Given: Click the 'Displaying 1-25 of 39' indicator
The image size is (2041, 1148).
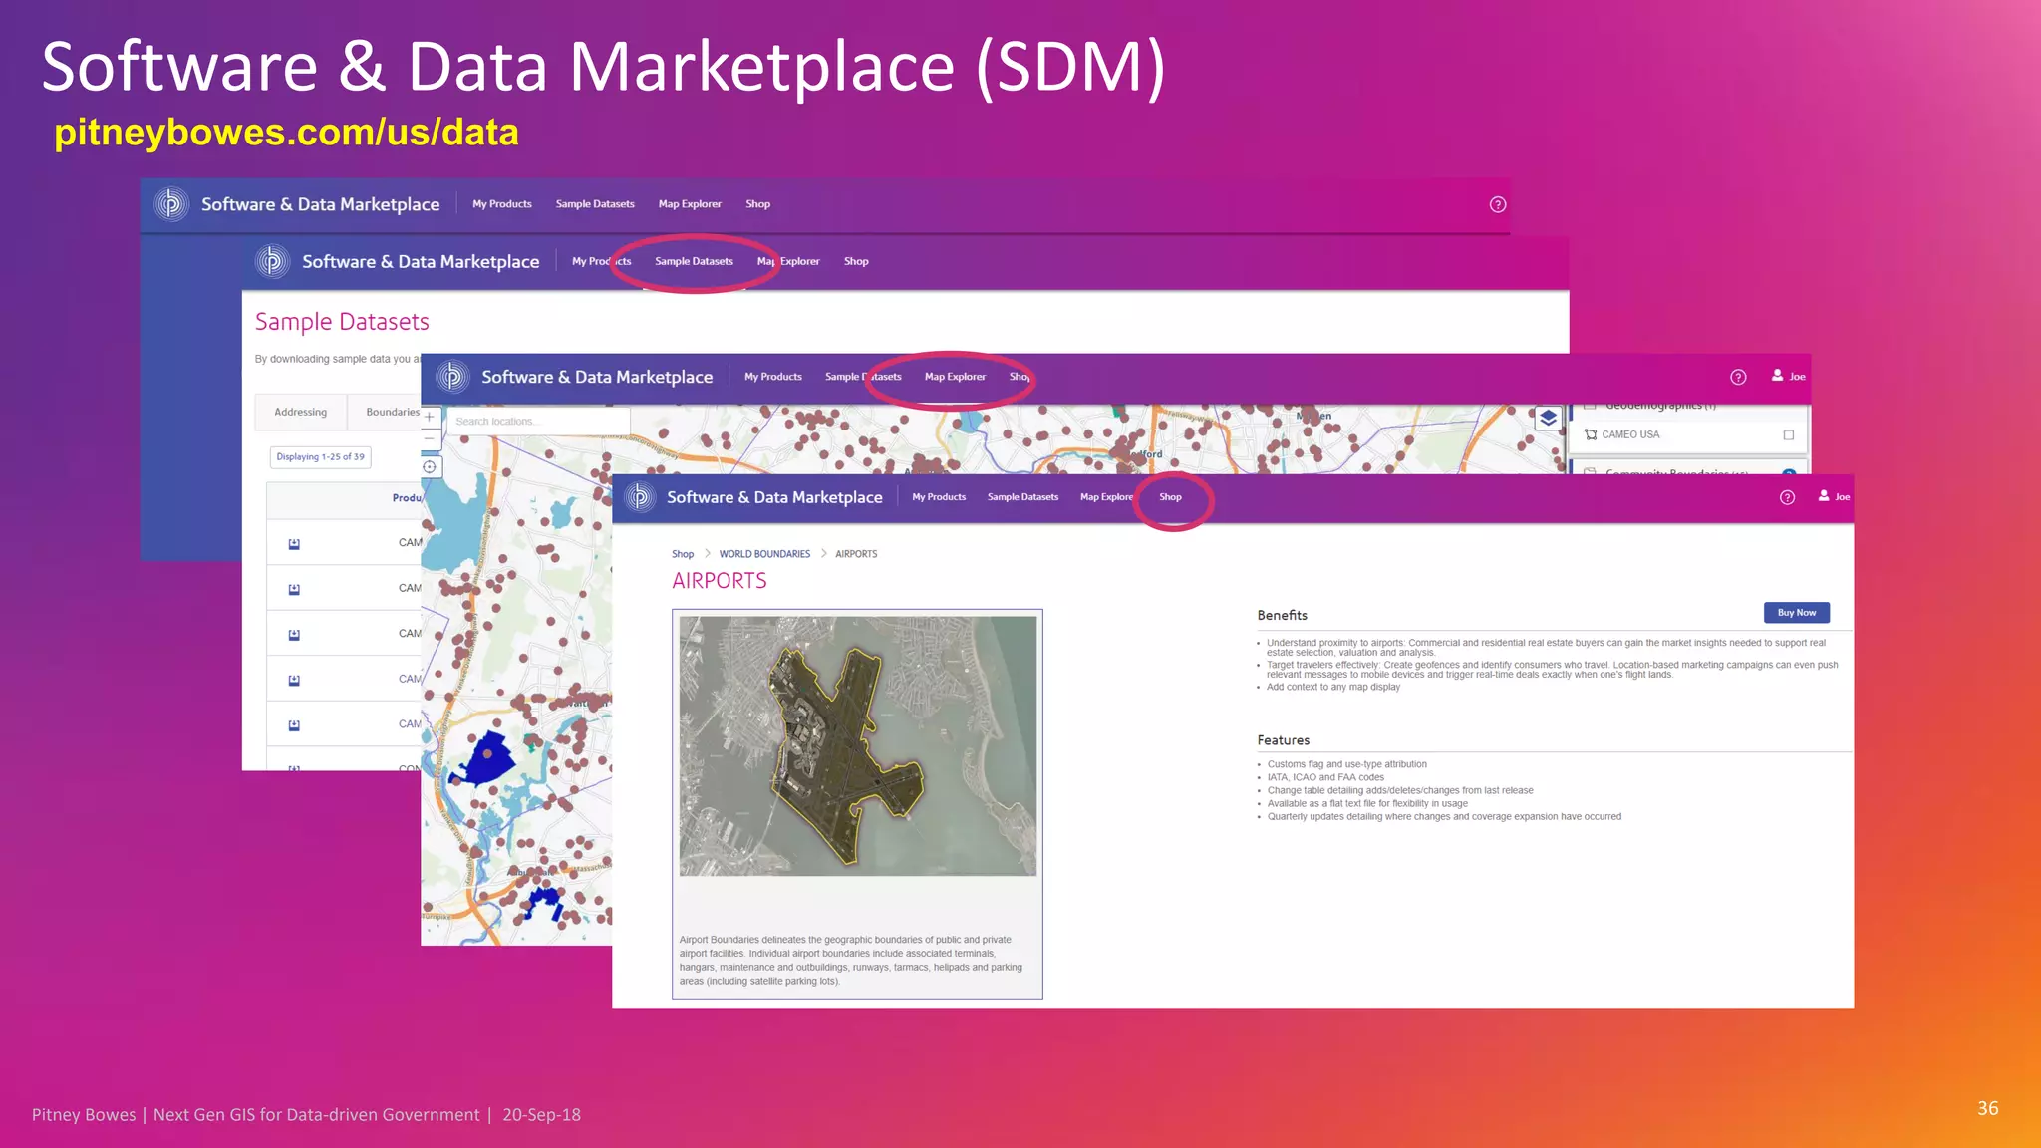Looking at the screenshot, I should tap(320, 457).
